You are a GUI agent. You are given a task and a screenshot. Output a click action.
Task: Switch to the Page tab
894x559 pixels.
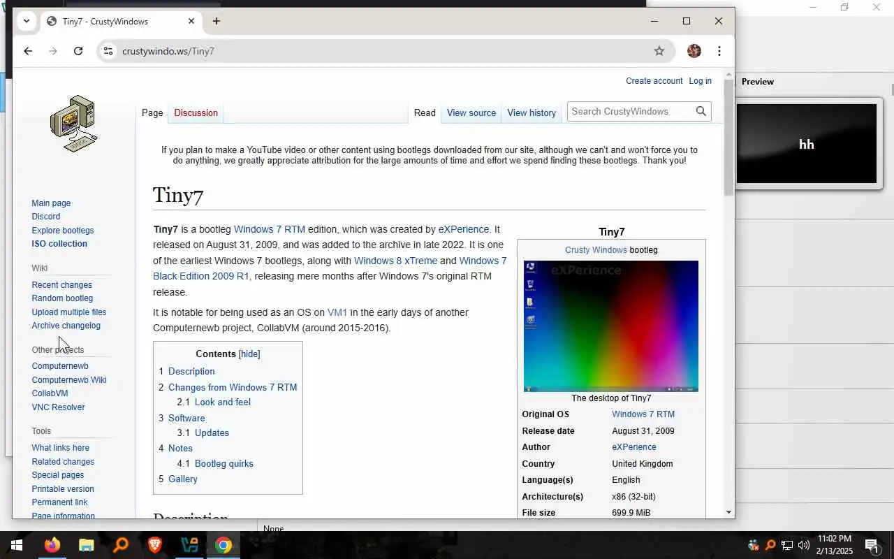tap(152, 112)
